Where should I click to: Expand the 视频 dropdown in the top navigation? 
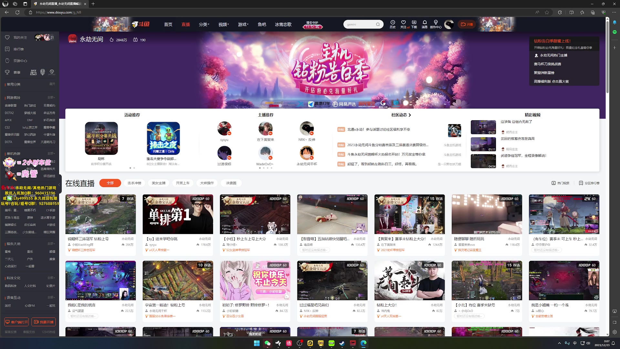point(223,25)
